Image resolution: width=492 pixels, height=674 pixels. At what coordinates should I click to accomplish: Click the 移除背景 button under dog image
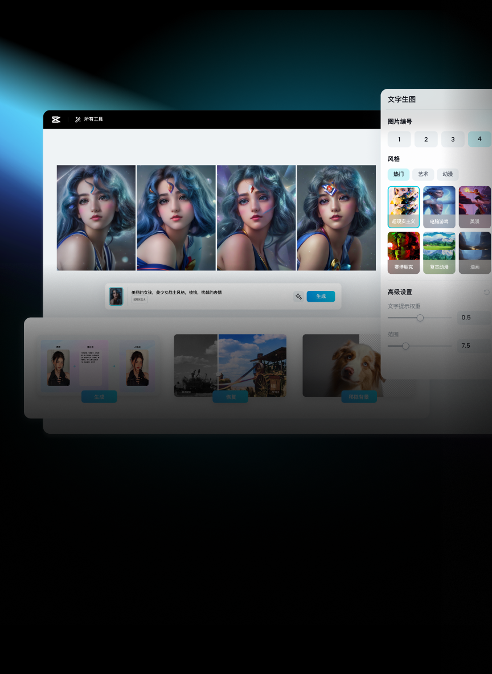[359, 397]
